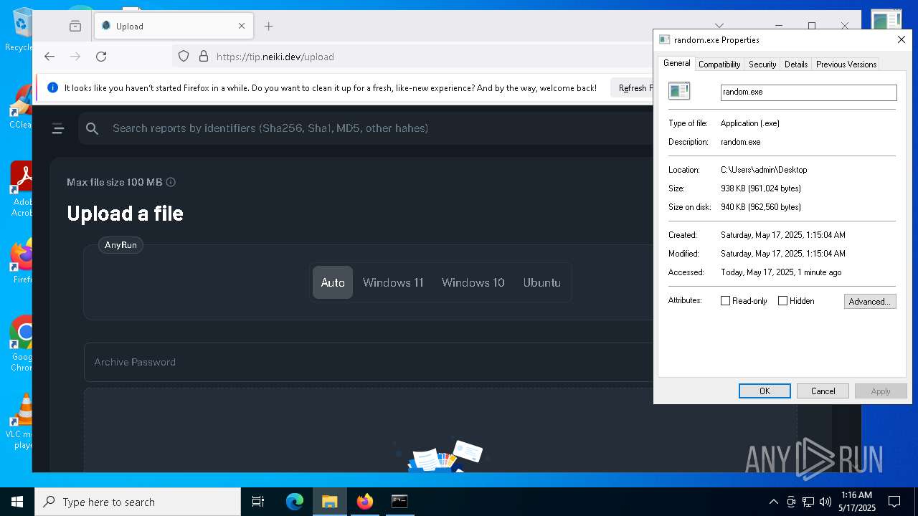Open the command prompt taskbar icon
This screenshot has width=918, height=516.
pyautogui.click(x=399, y=502)
